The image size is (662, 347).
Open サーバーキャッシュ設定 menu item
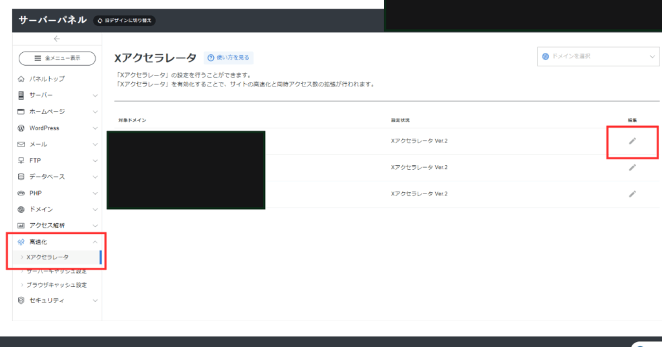[56, 272]
